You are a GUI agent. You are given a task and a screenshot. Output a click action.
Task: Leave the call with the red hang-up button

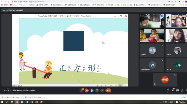108,91
